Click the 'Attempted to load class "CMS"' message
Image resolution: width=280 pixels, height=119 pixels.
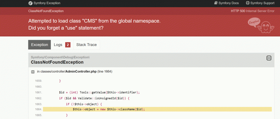pyautogui.click(x=94, y=21)
